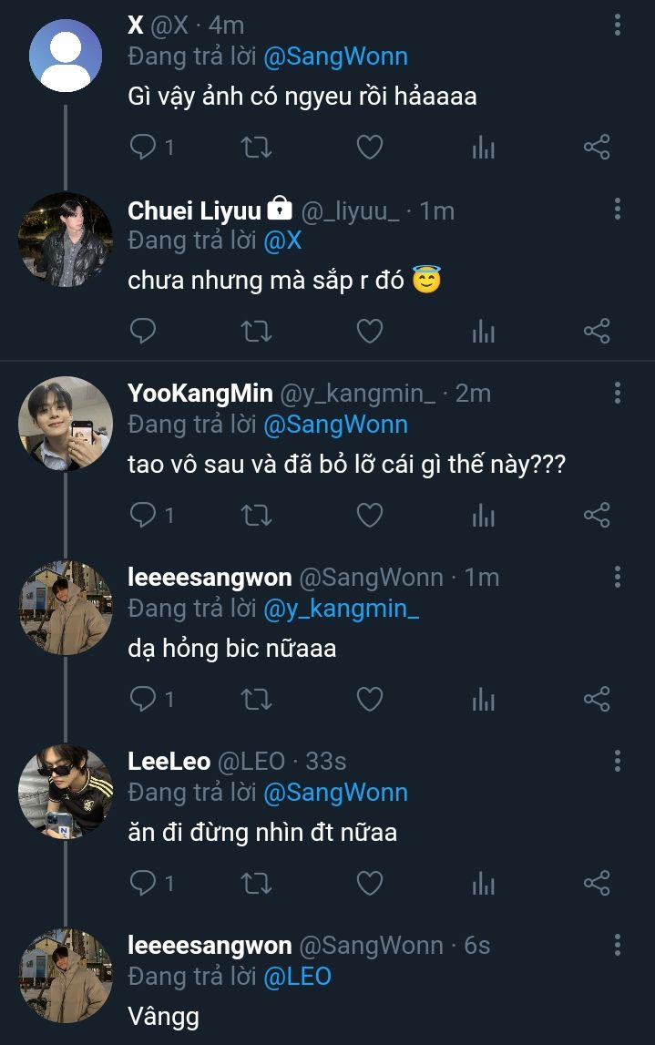Open LeeLeo's display name profile link

(x=169, y=761)
